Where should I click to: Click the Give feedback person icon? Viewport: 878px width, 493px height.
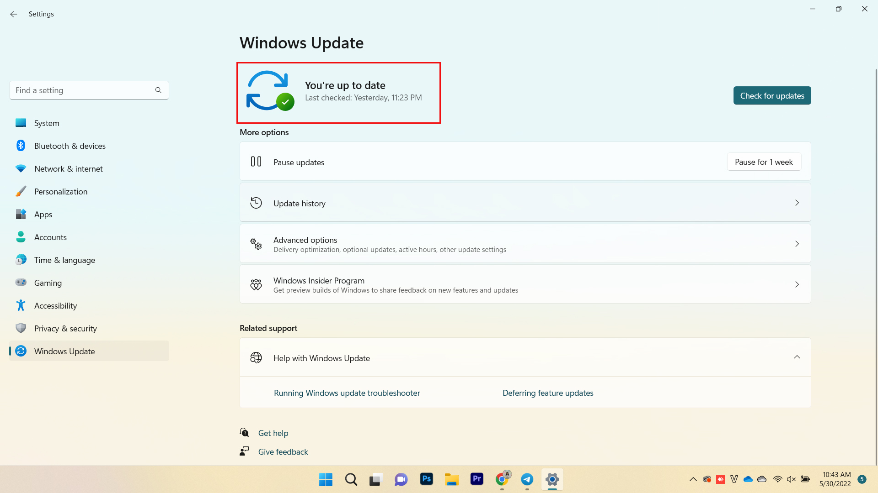tap(244, 451)
